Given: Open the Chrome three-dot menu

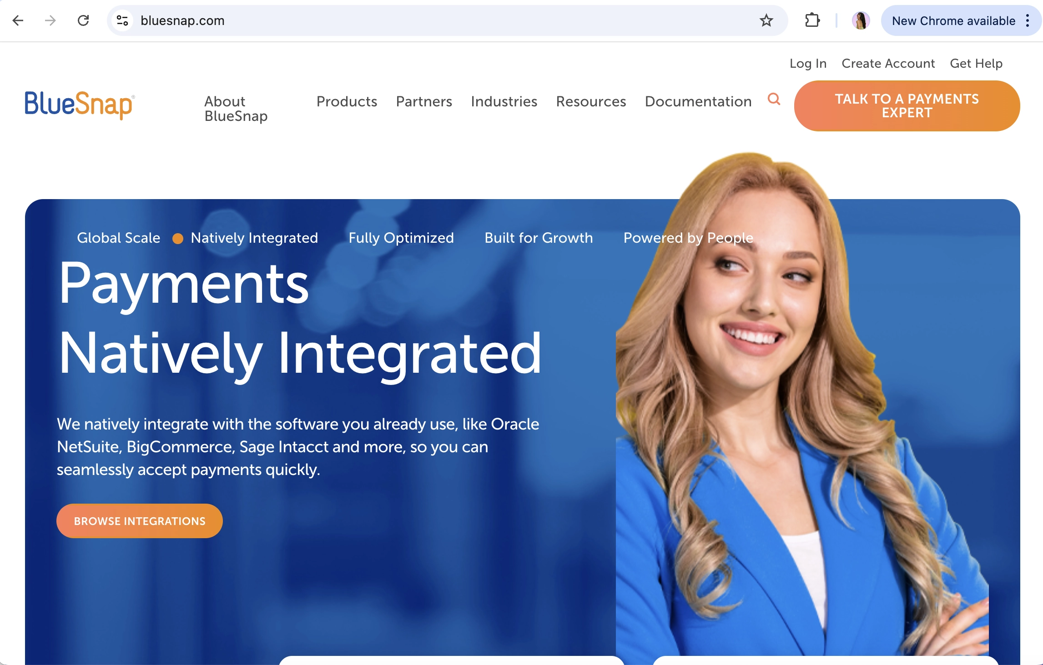Looking at the screenshot, I should tap(1028, 20).
